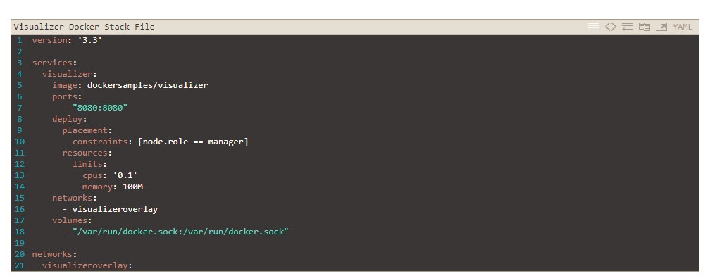Image resolution: width=710 pixels, height=276 pixels.
Task: Click the cpus '0.1' value
Action: point(125,175)
